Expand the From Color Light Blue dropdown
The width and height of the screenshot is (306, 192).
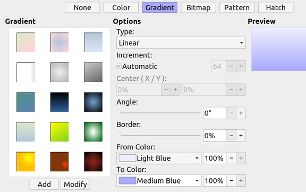159,158
